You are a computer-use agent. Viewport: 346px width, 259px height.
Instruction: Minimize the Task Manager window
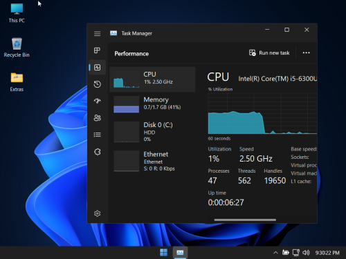[267, 30]
